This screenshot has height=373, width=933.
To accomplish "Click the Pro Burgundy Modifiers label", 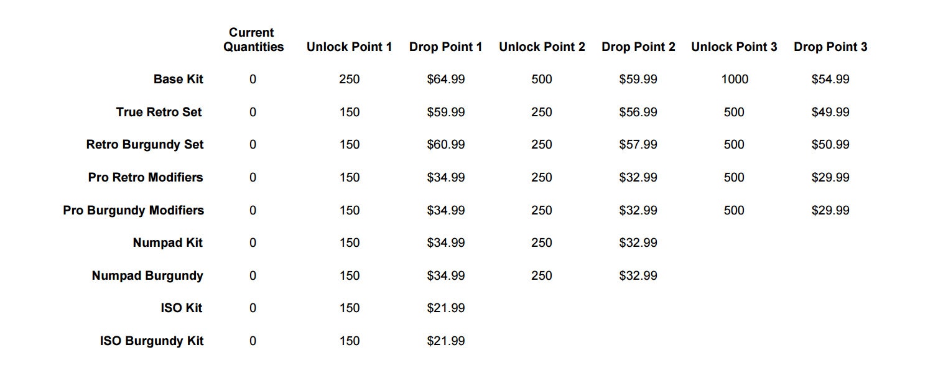I will [133, 211].
